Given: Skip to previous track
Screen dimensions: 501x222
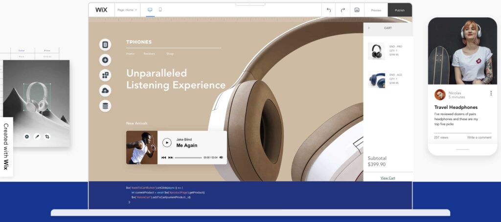Looking at the screenshot, I should pyautogui.click(x=163, y=158).
